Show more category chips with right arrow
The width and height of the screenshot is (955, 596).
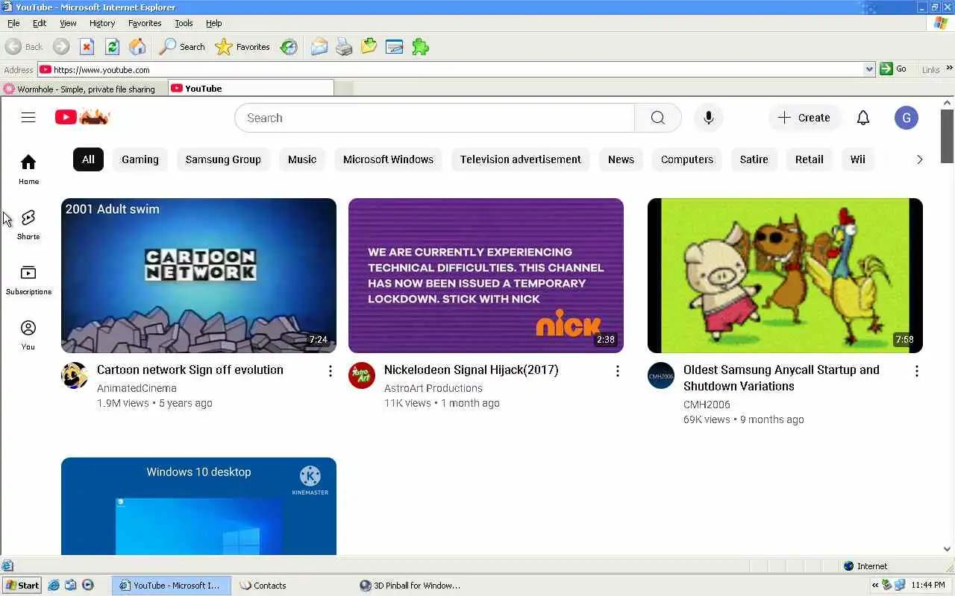[919, 159]
